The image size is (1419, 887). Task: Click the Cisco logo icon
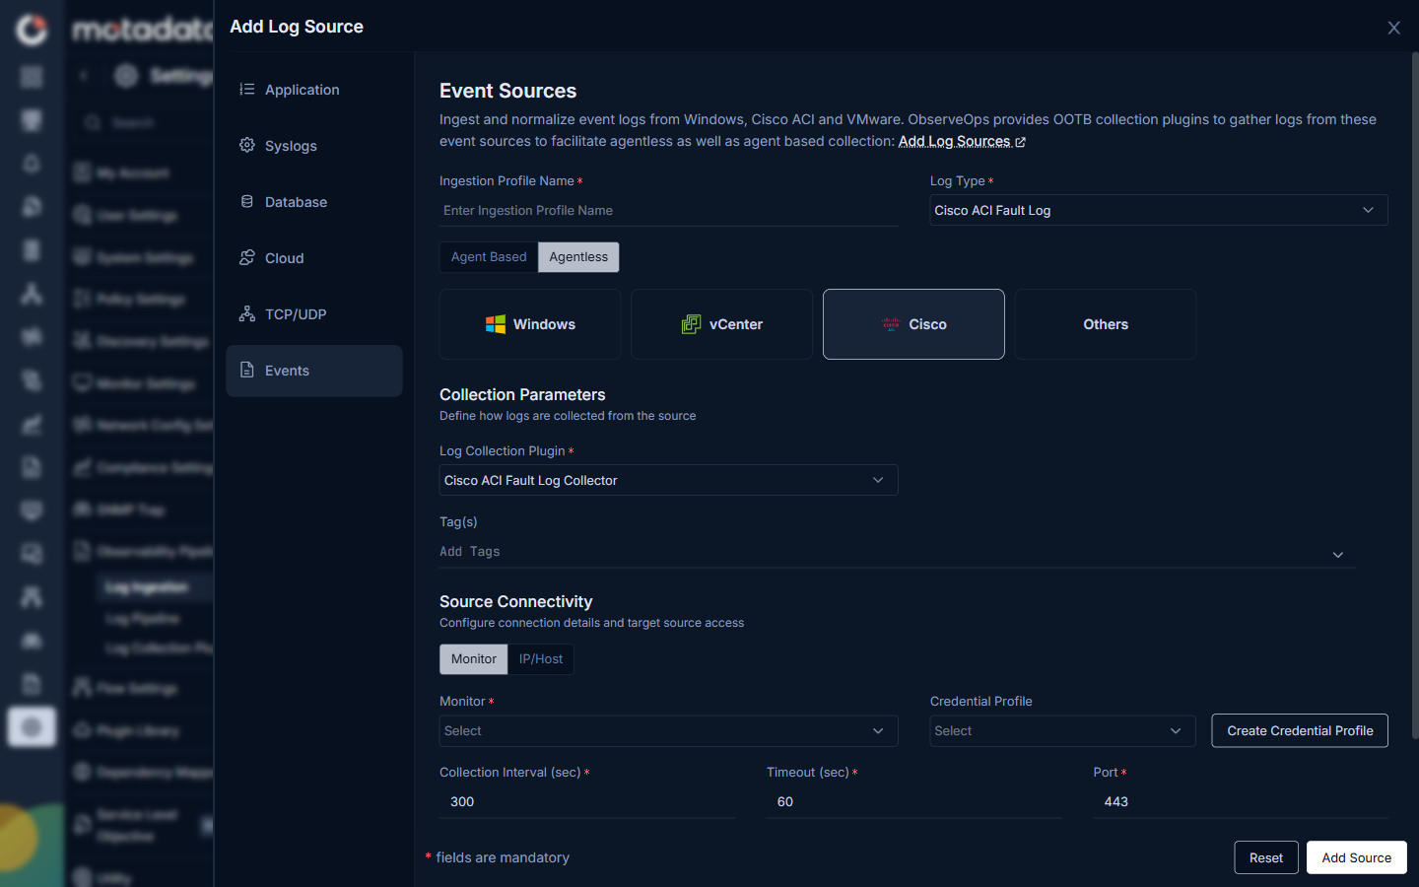point(891,324)
